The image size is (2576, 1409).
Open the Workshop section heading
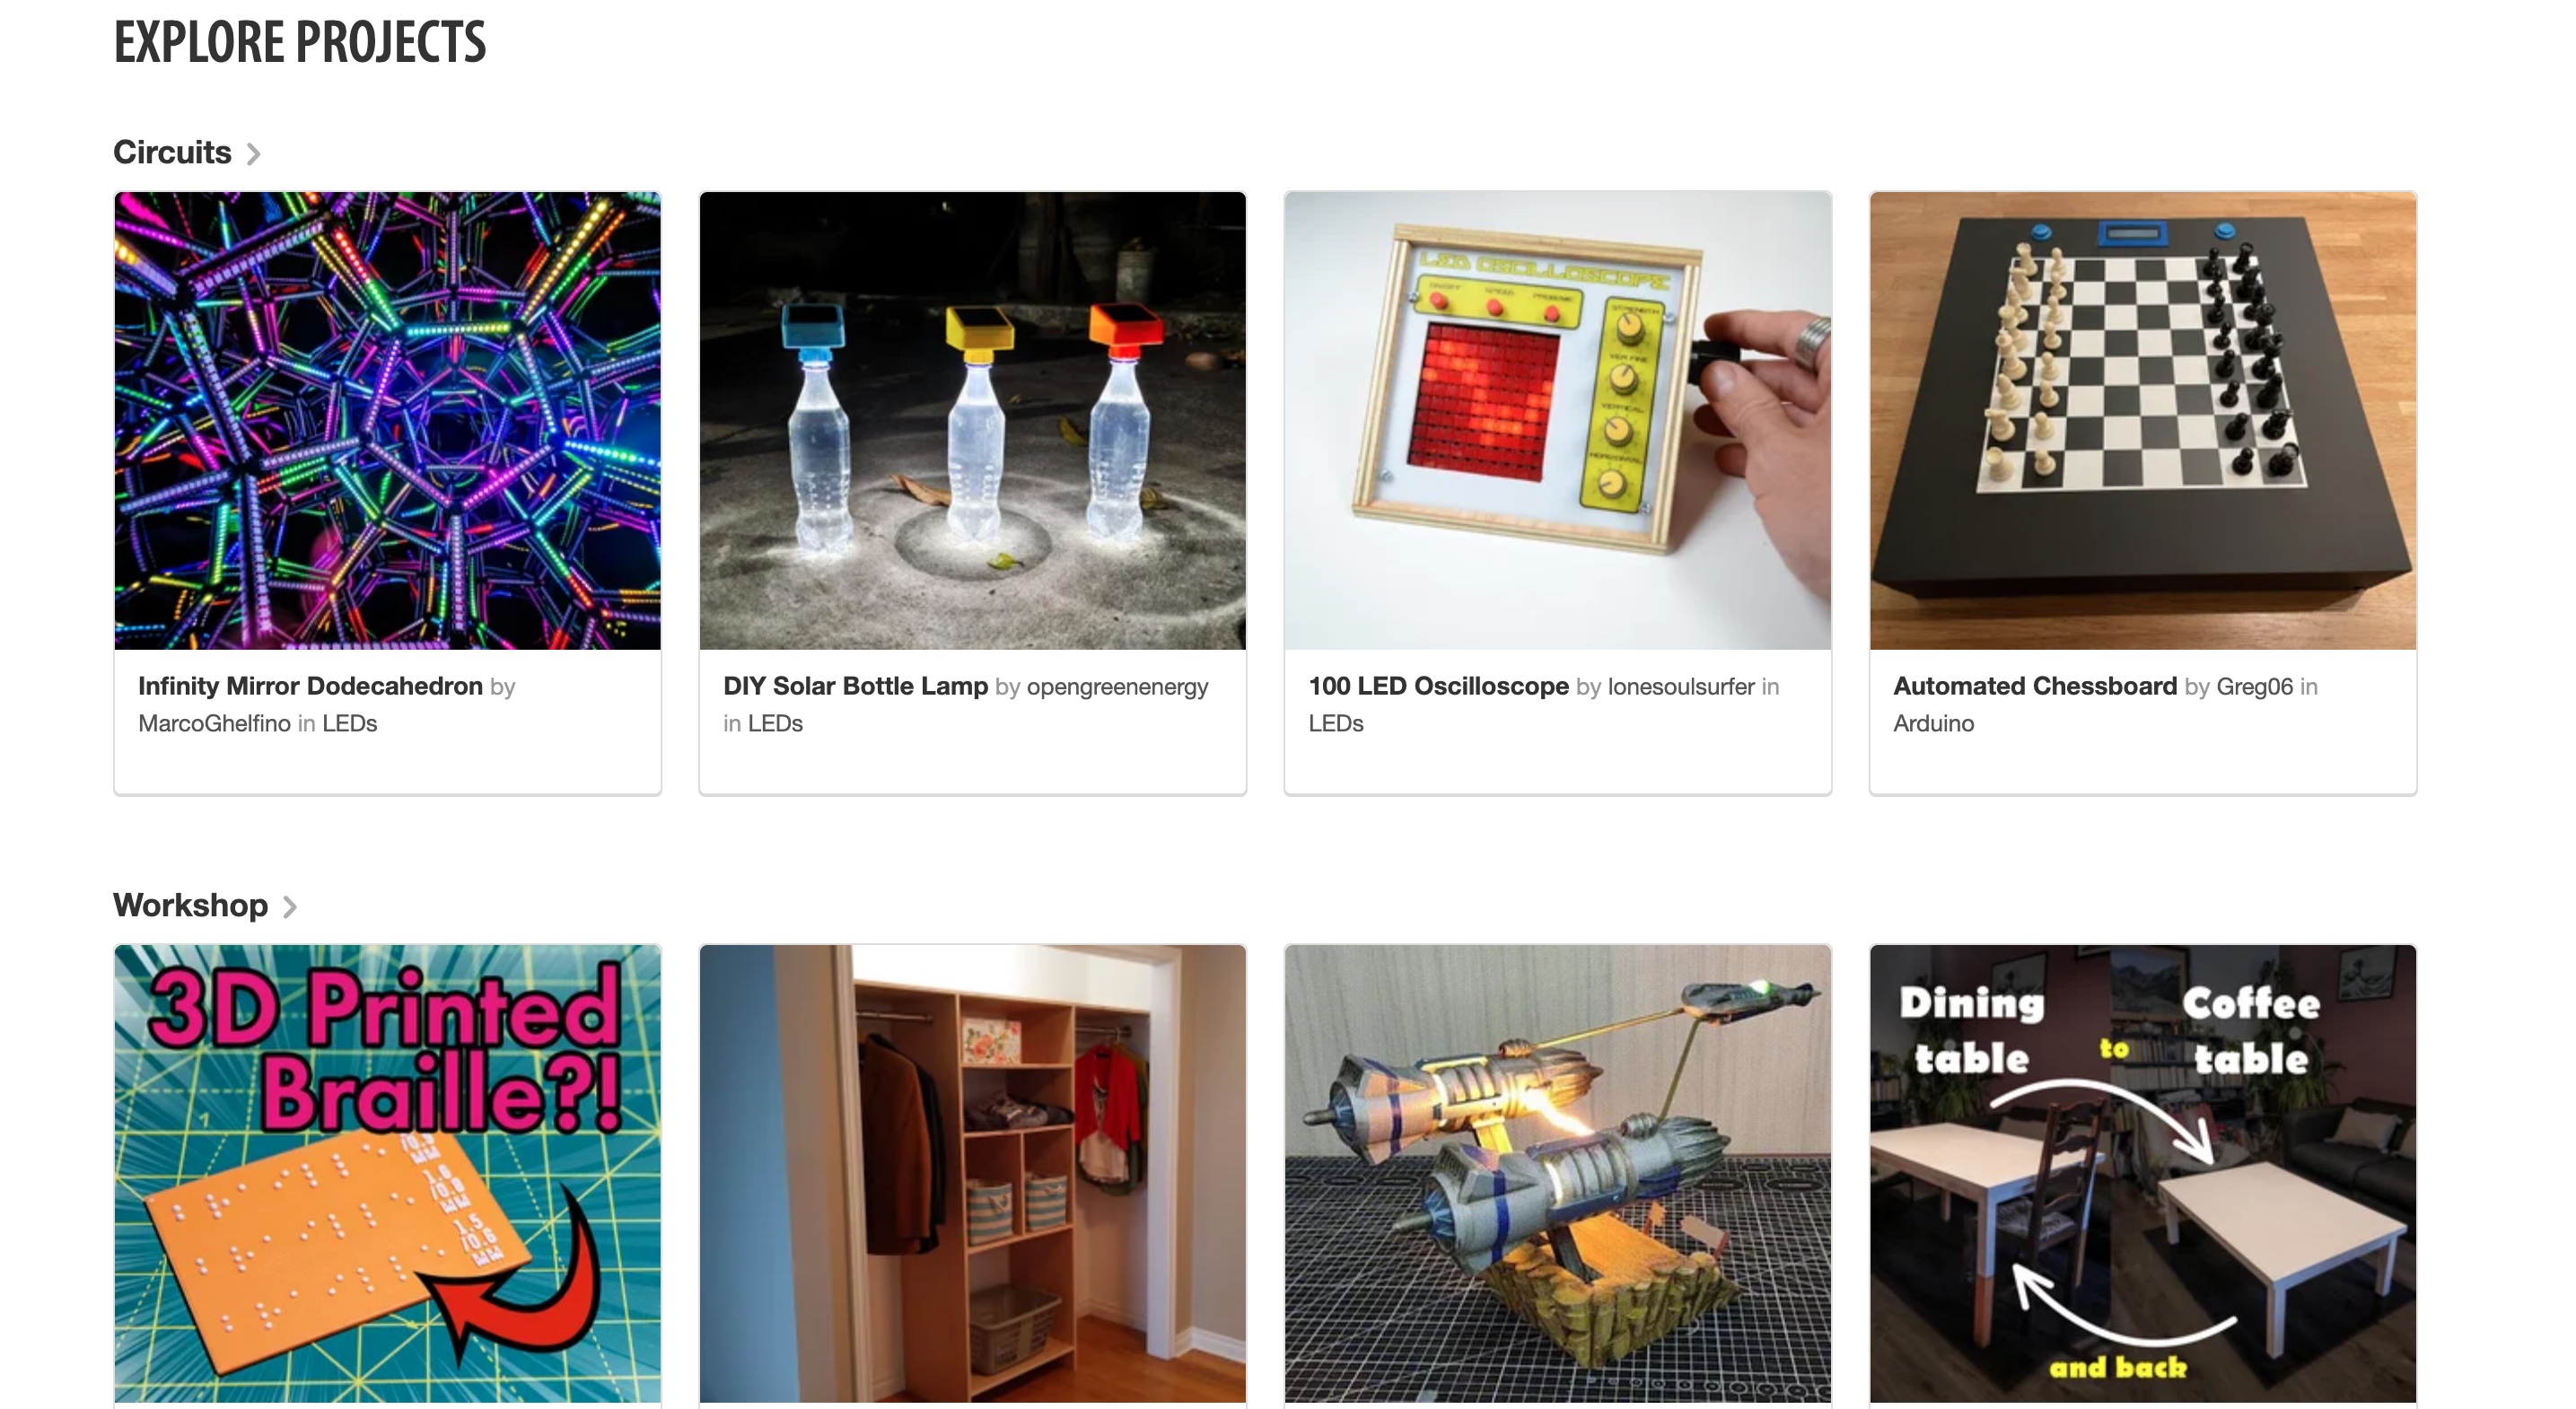(190, 905)
